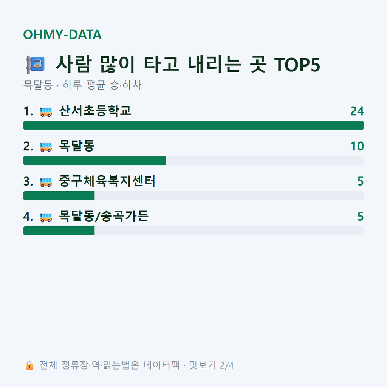
Task: Click the bus icon next to 중구체육복지센터
Action: (46, 182)
